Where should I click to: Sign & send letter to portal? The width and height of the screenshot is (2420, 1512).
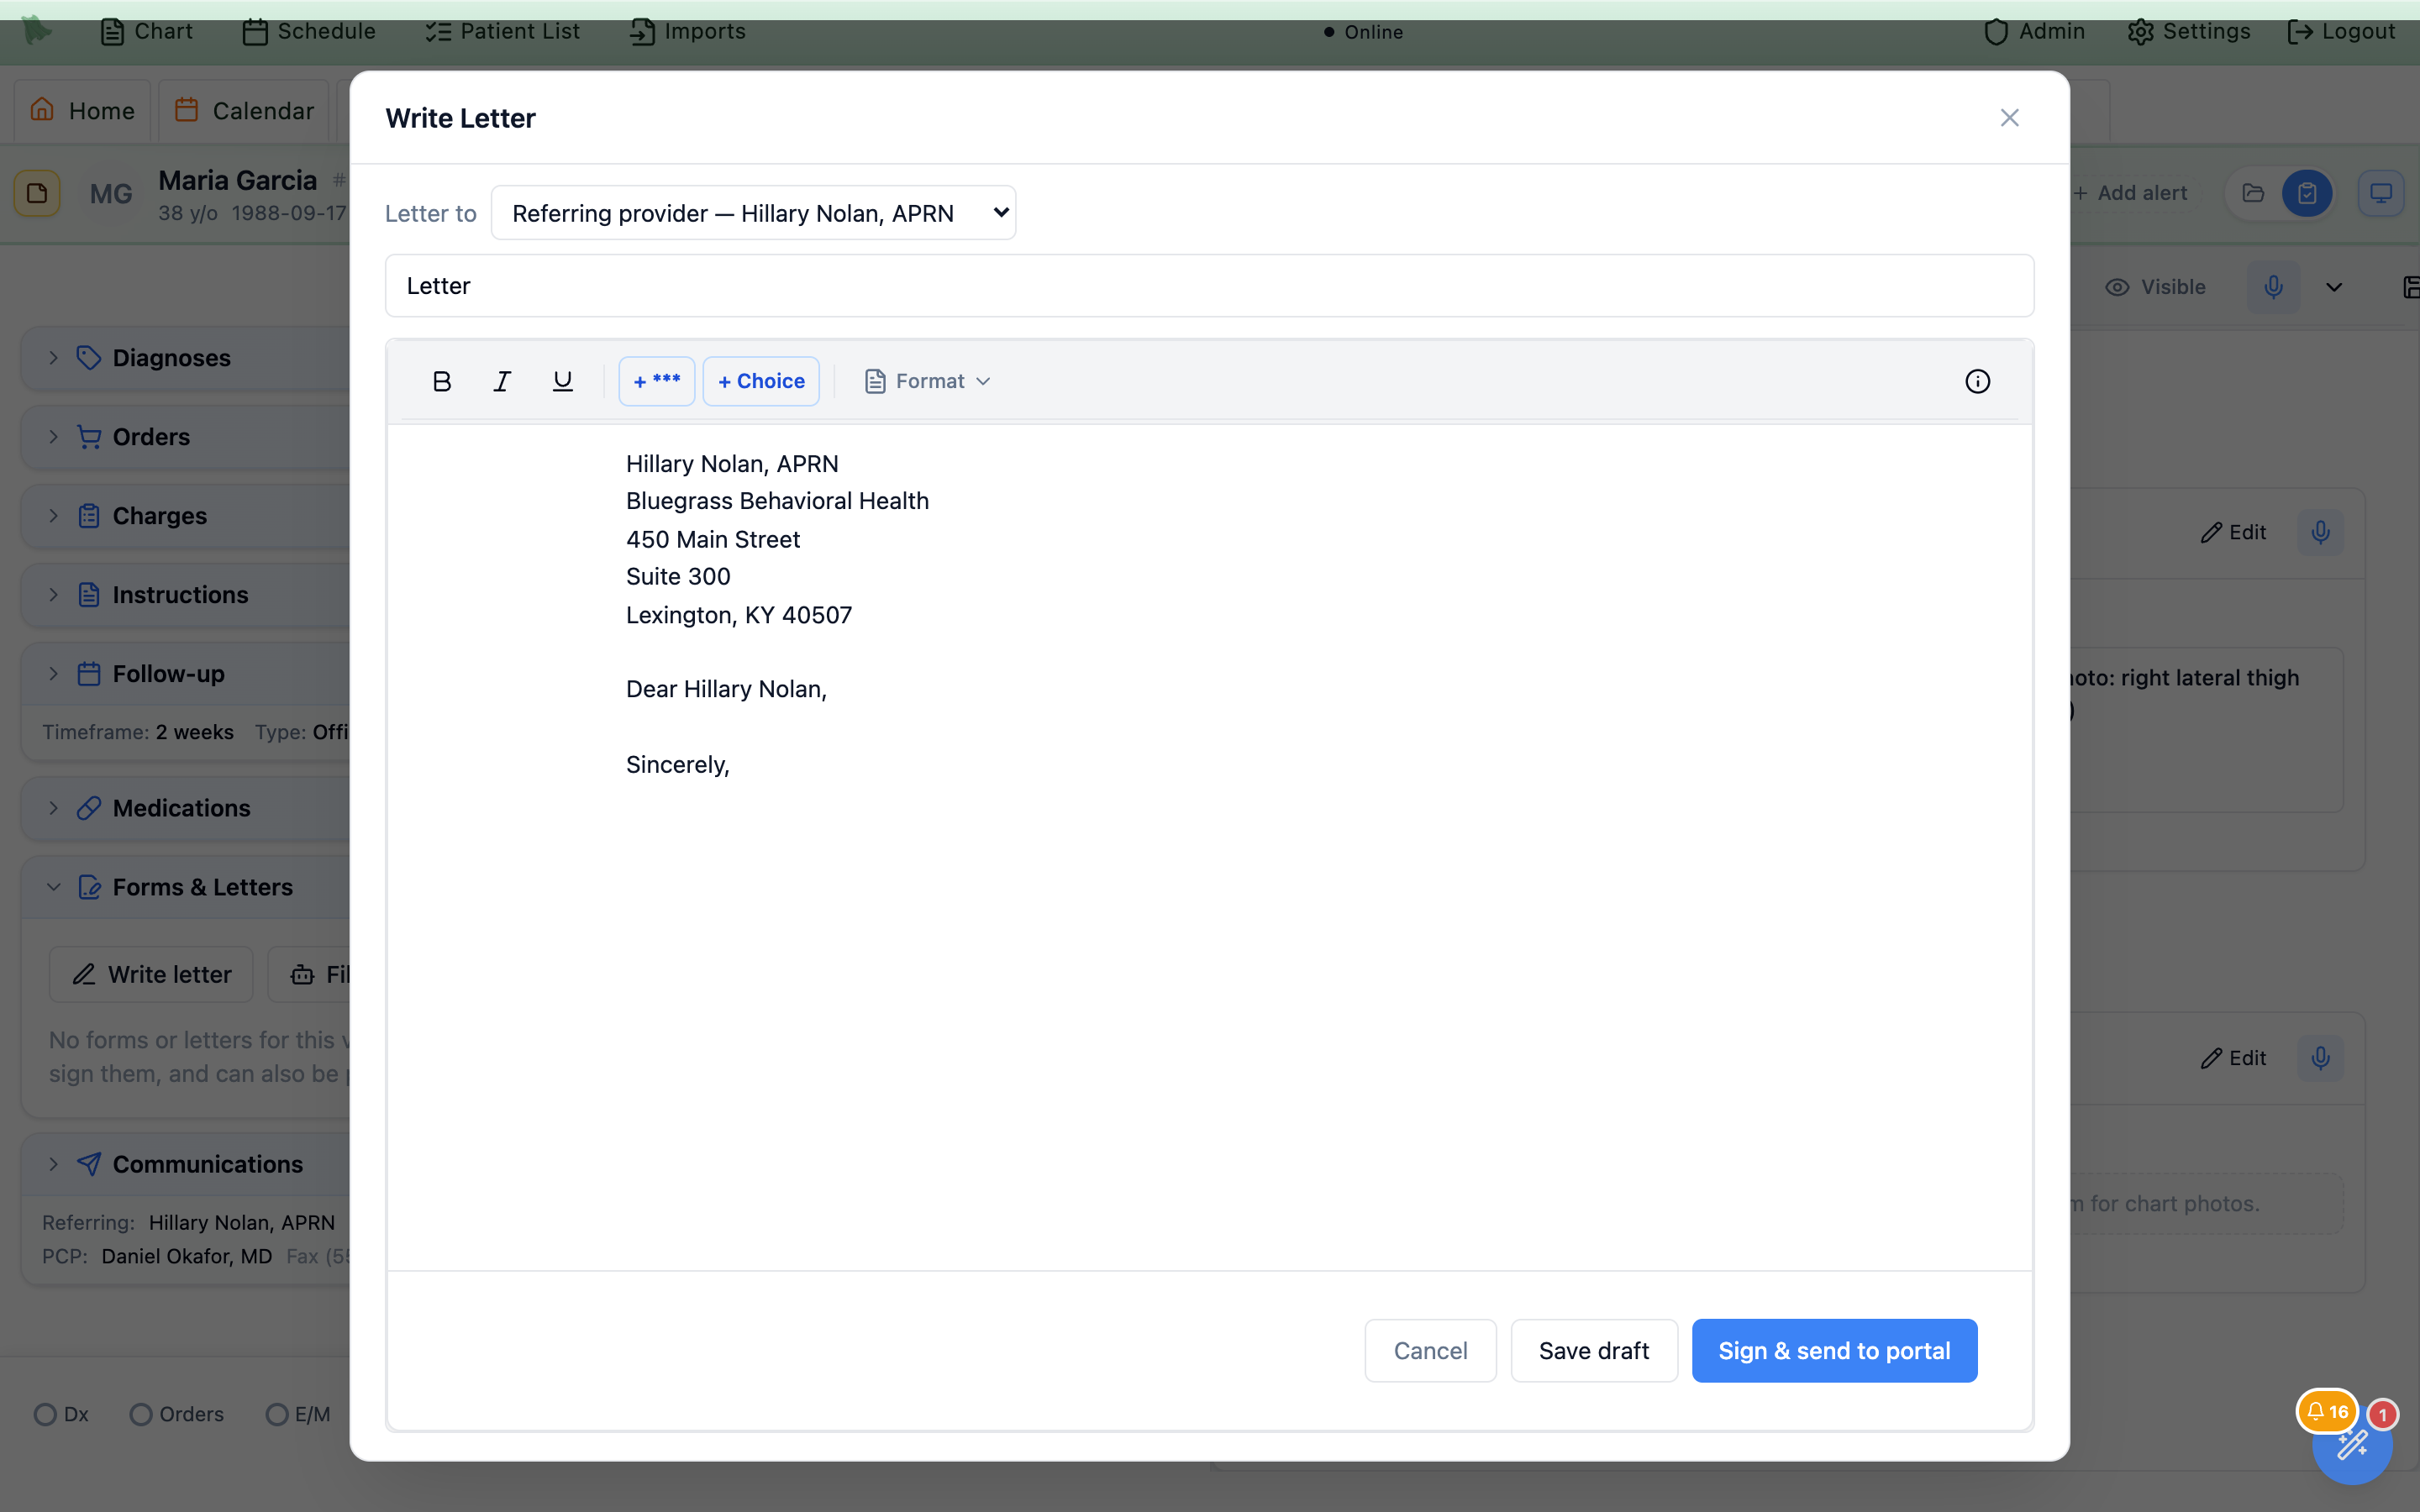[x=1834, y=1351]
